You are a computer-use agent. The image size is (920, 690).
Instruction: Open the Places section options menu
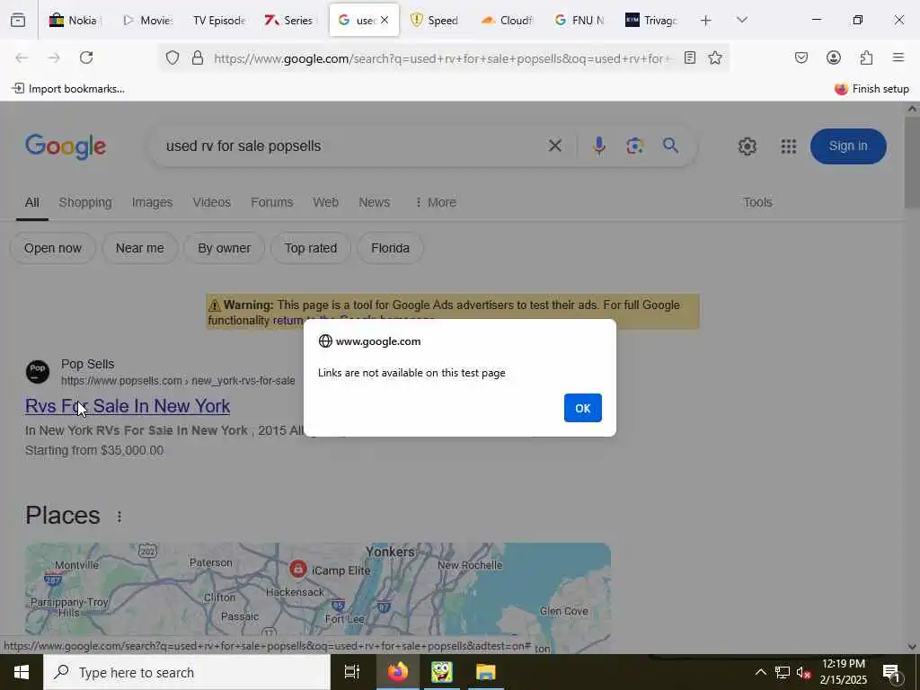[x=119, y=517]
